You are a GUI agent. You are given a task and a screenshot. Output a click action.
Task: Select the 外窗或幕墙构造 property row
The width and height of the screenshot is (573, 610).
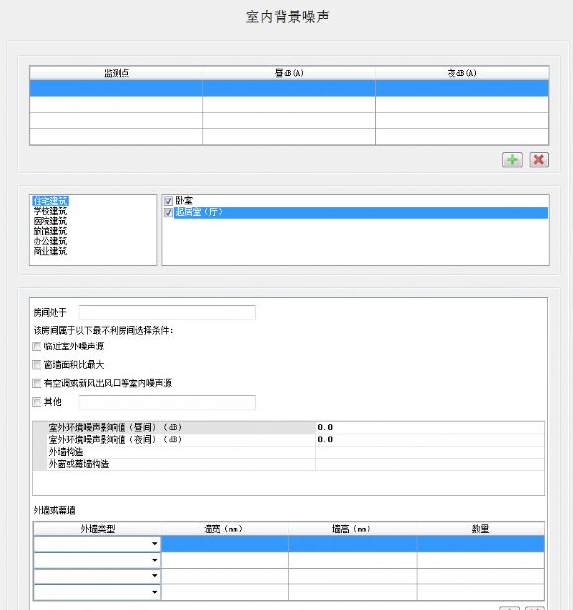click(x=288, y=464)
